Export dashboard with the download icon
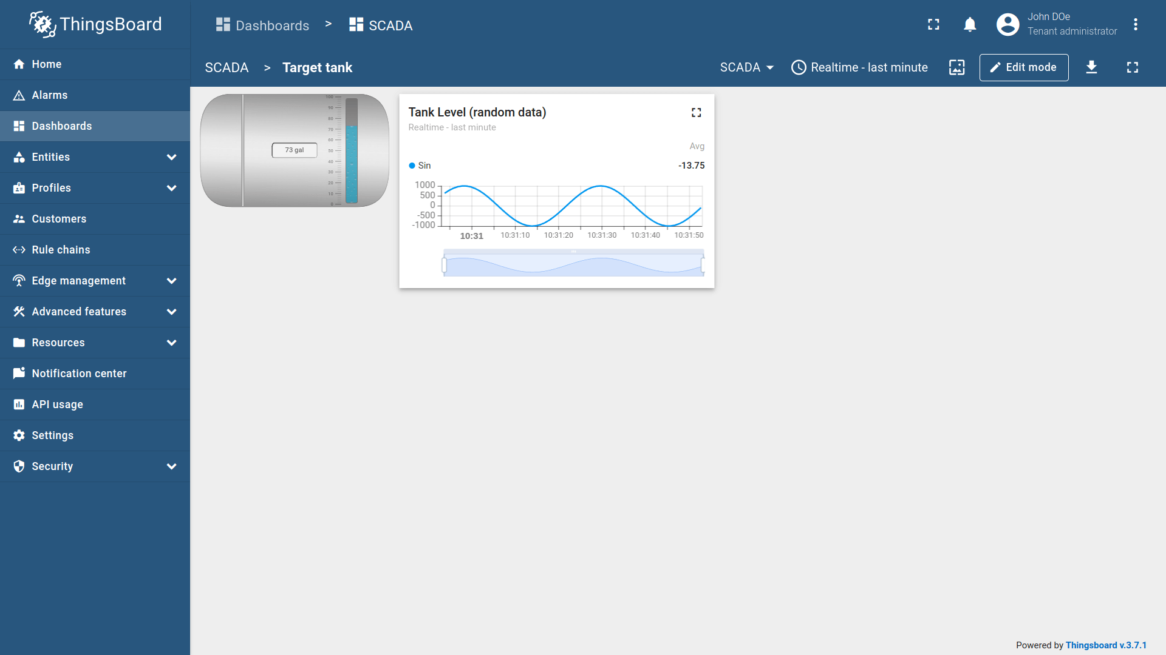Image resolution: width=1166 pixels, height=655 pixels. point(1091,67)
